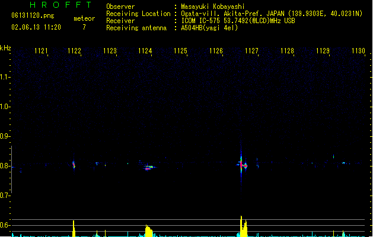Click the 1124 time axis label
373x237 pixels.
(145, 51)
